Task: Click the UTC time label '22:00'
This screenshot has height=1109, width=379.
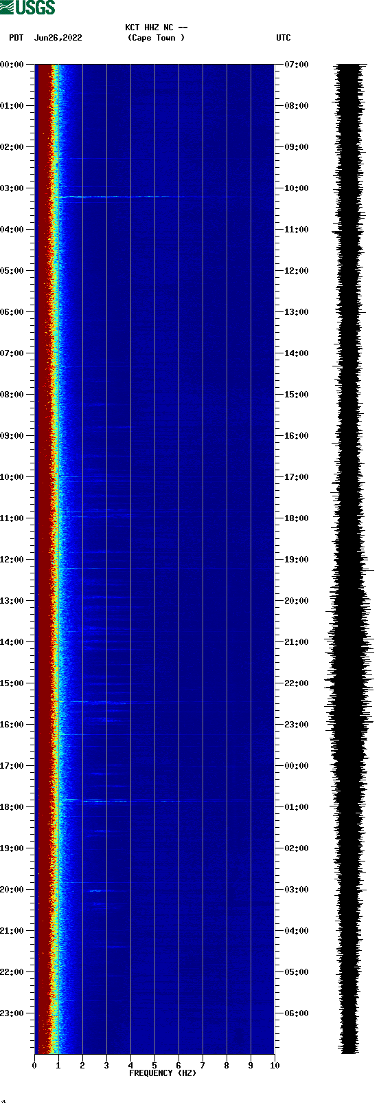Action: point(297,683)
